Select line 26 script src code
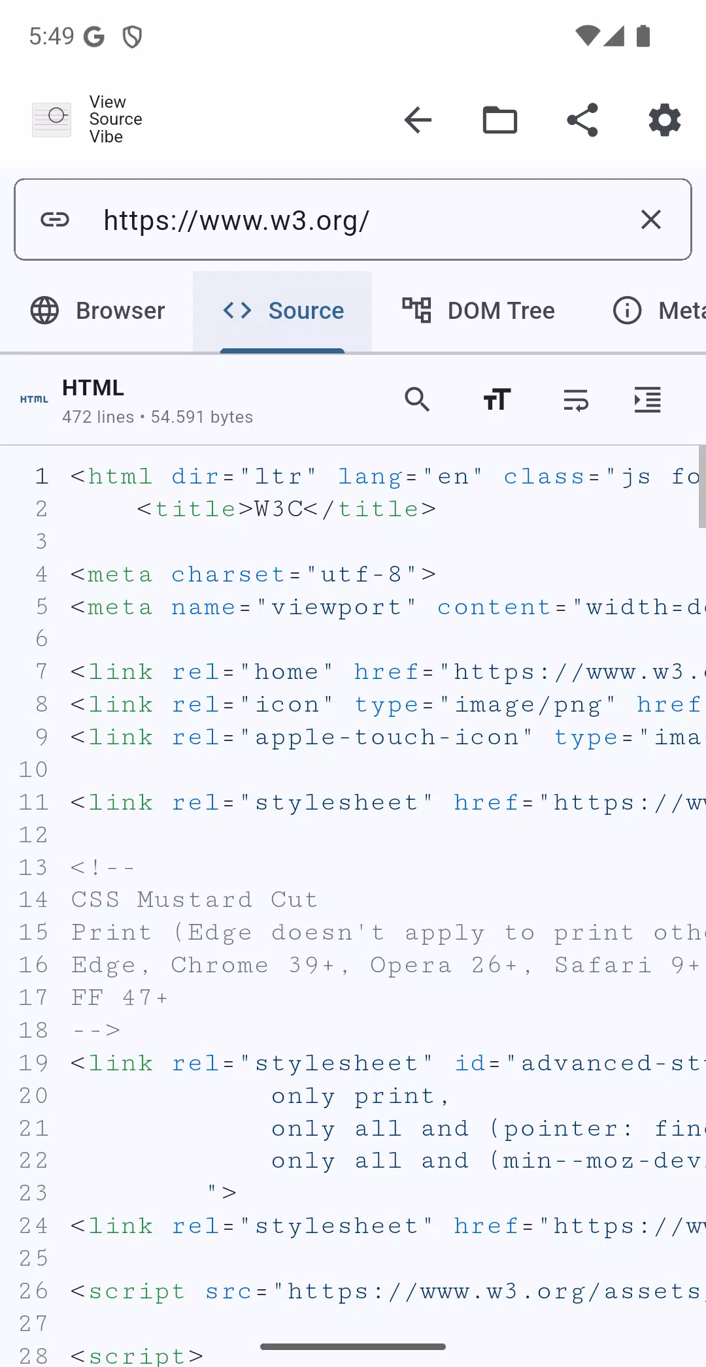The height and width of the screenshot is (1367, 706). pos(388,1291)
